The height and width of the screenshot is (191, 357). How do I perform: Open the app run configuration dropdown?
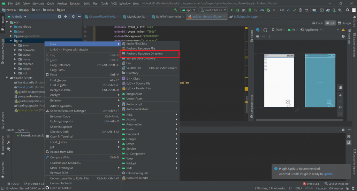[189, 10]
